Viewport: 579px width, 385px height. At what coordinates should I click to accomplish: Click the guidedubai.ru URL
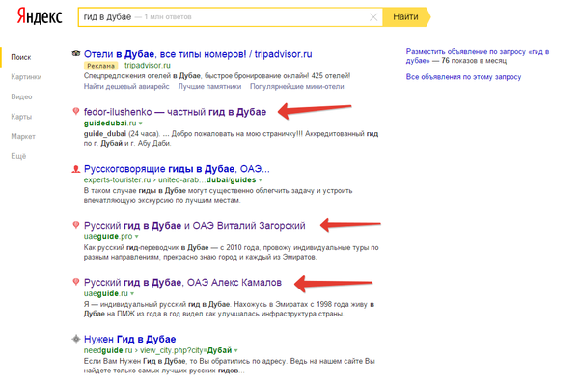click(x=110, y=123)
